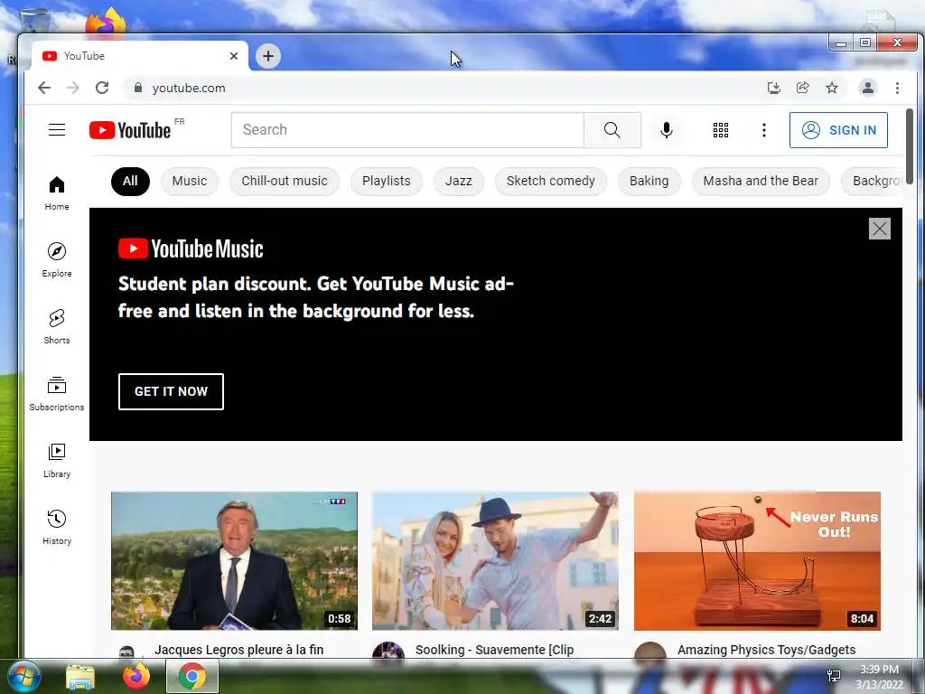Open History in the sidebar

57,528
